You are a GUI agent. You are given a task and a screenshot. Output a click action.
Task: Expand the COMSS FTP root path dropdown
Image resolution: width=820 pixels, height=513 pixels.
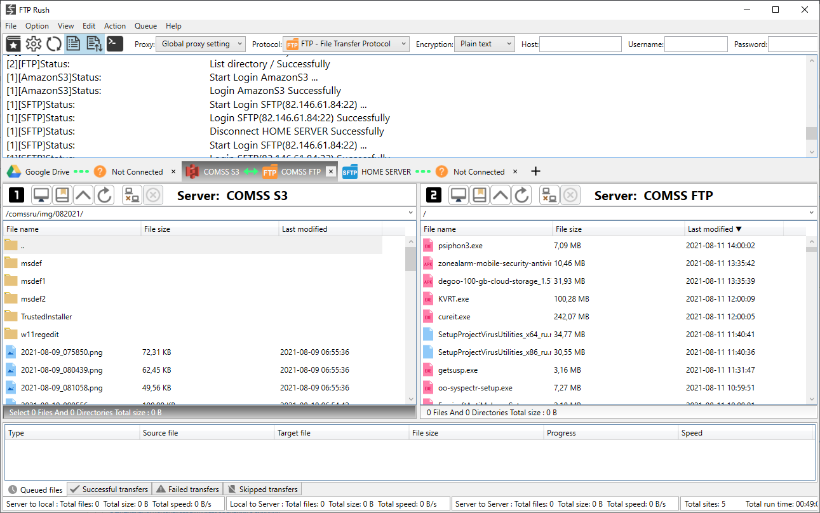tap(812, 213)
